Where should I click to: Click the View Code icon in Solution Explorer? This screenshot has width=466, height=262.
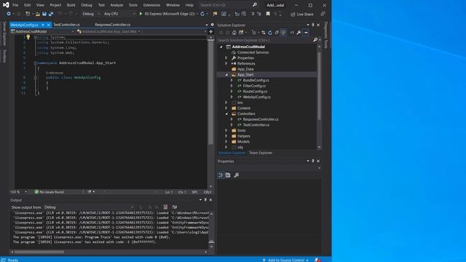tap(292, 33)
